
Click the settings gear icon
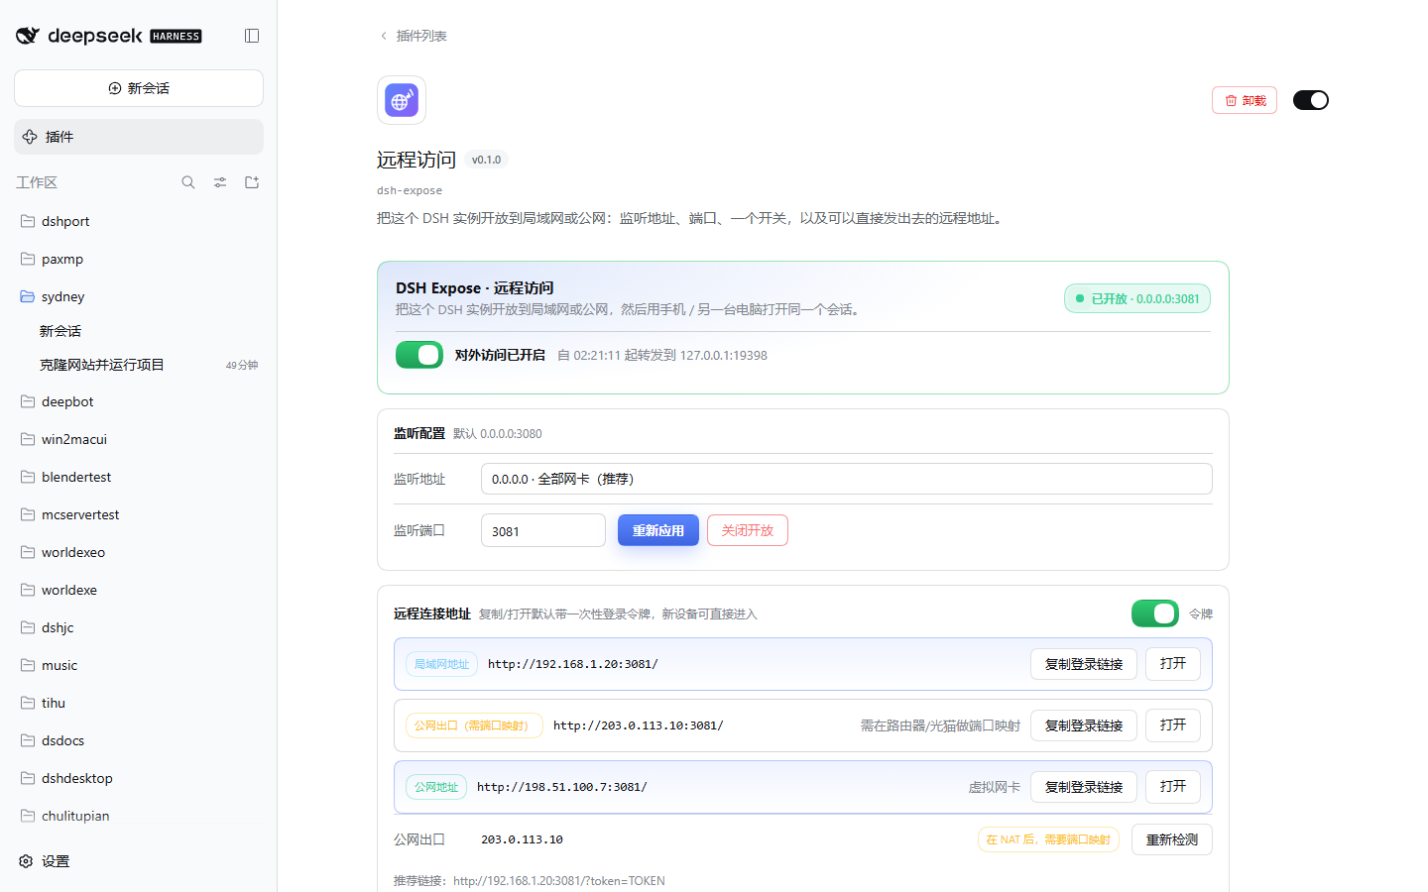coord(27,861)
